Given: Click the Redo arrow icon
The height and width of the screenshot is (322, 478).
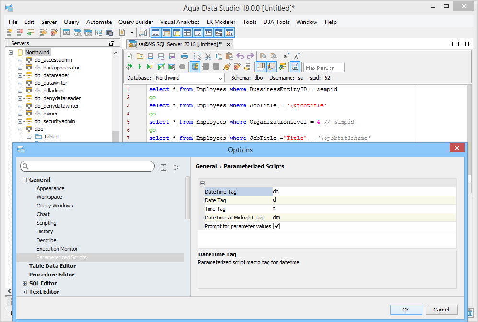Looking at the screenshot, I should [x=250, y=56].
